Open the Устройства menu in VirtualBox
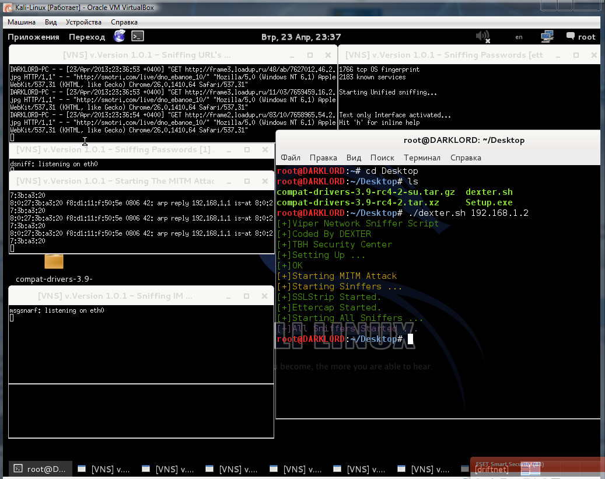The width and height of the screenshot is (605, 479). 83,22
